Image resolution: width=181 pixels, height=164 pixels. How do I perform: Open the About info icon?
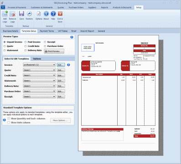[x=46, y=14]
